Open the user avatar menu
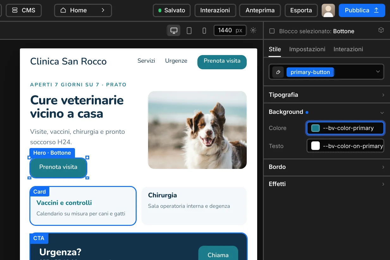The image size is (390, 260). pos(328,10)
